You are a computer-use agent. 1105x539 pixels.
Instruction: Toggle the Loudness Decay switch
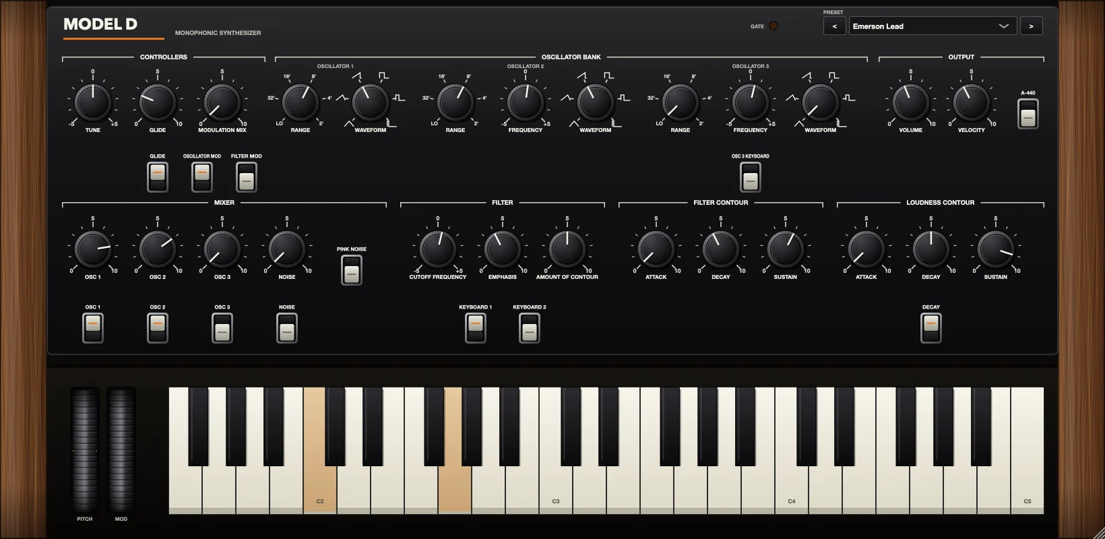click(931, 328)
